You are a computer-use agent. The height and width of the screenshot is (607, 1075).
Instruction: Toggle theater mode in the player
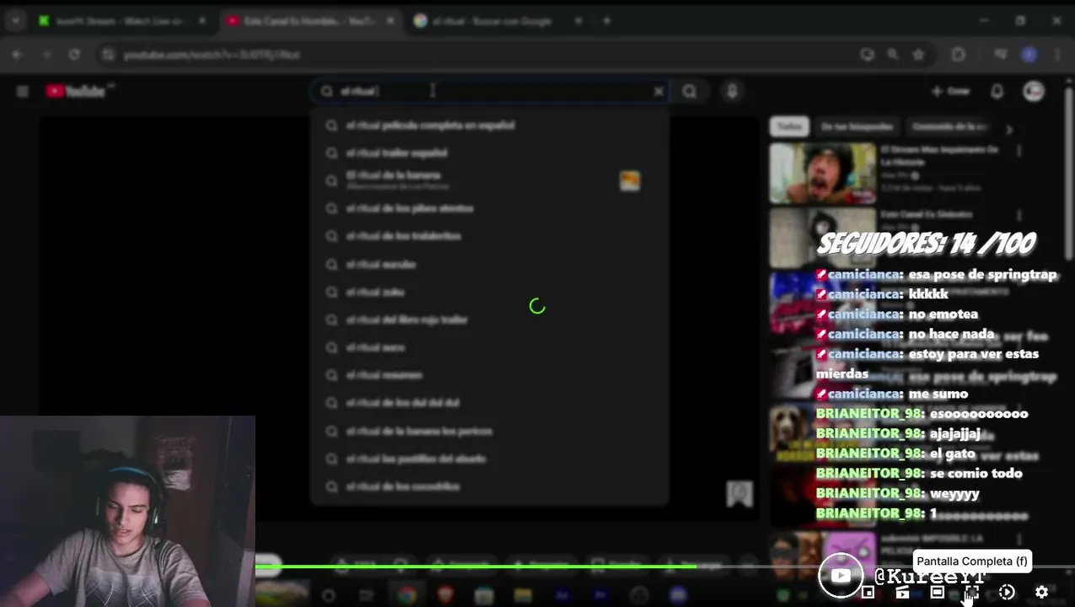coord(937,593)
